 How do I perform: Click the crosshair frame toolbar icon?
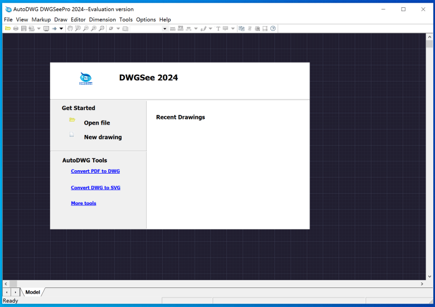click(265, 28)
